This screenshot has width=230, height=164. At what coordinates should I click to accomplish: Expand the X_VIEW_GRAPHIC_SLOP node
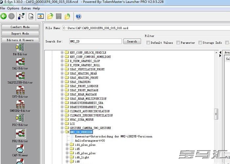click(62, 61)
